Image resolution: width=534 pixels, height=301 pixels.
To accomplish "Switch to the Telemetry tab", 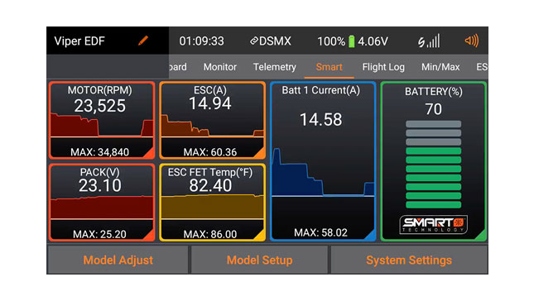I will coord(275,67).
